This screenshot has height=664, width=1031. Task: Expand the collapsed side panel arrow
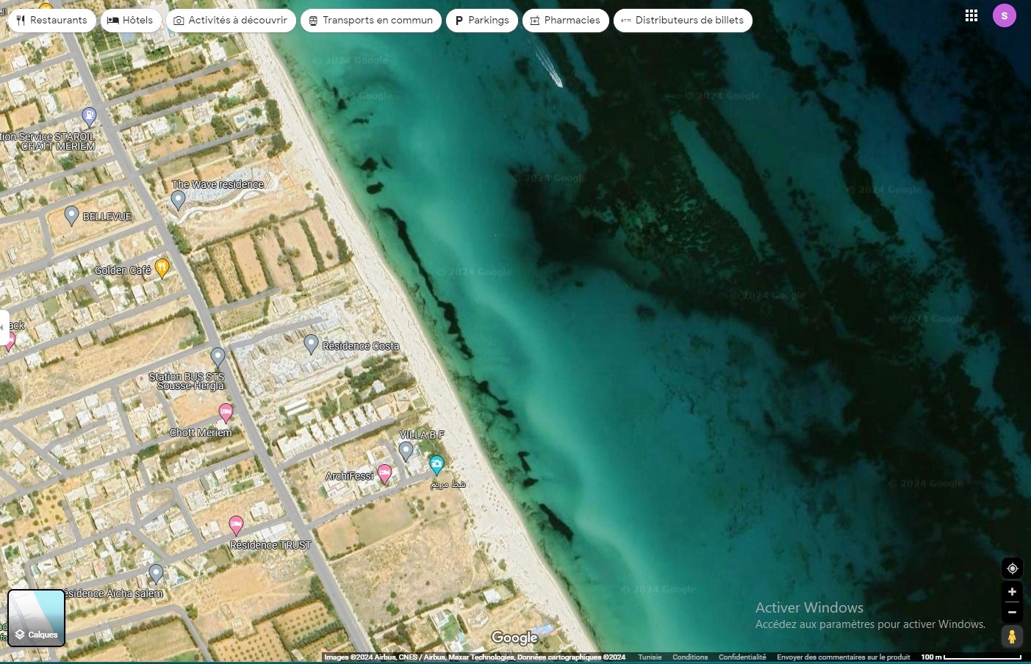[4, 327]
